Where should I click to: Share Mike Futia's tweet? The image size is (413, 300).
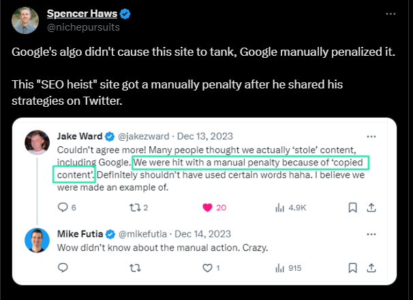[x=371, y=268]
